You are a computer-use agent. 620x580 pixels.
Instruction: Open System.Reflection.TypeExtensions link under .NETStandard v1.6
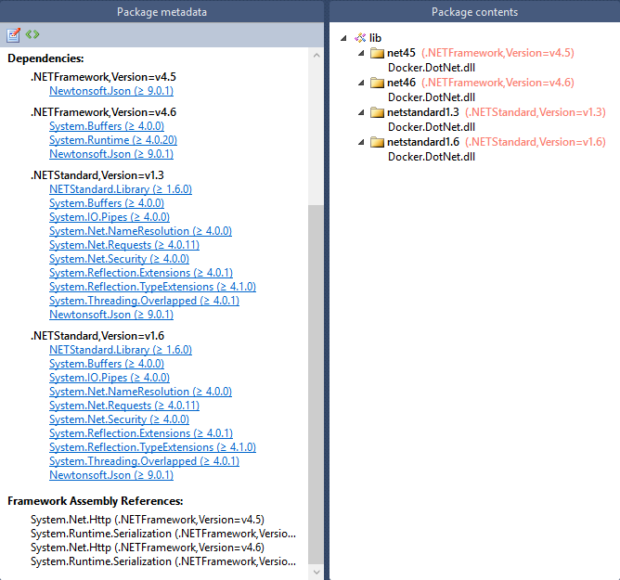pos(152,447)
